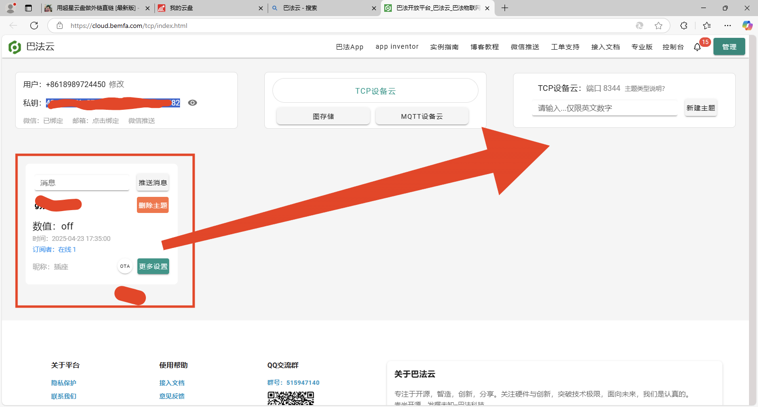Go back with browser back arrow

point(13,26)
